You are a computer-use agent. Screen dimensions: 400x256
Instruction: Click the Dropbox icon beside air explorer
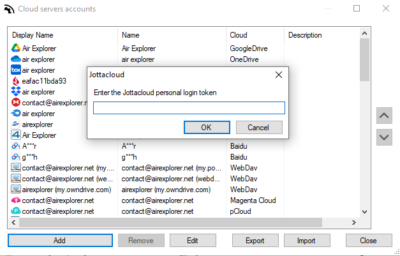16,92
